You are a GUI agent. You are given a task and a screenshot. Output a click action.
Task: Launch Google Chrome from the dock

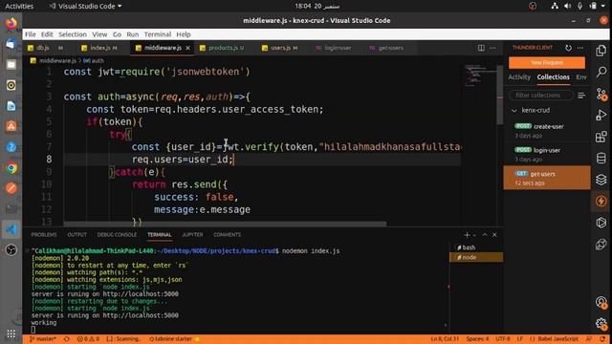coord(11,168)
